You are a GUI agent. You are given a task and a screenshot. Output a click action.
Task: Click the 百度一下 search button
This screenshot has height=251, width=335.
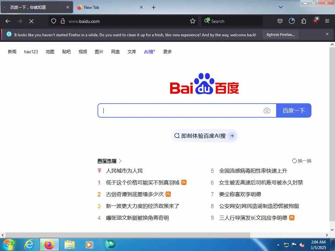click(x=294, y=110)
